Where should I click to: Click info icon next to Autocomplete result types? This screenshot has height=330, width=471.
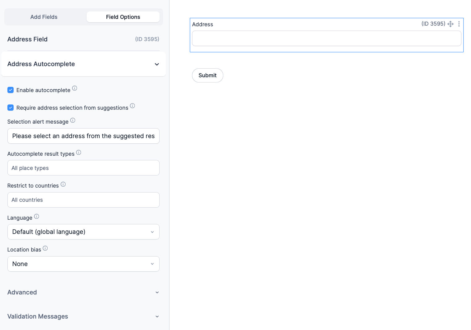click(79, 152)
